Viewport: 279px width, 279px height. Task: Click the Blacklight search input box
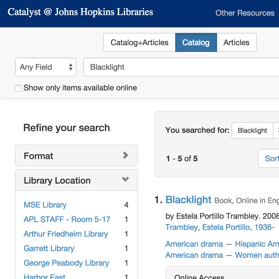pos(181,67)
